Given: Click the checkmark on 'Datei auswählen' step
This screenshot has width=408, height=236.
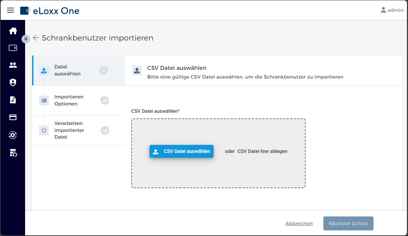Looking at the screenshot, I should coord(103,71).
